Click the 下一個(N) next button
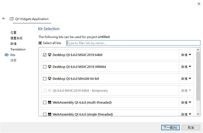 170,127
